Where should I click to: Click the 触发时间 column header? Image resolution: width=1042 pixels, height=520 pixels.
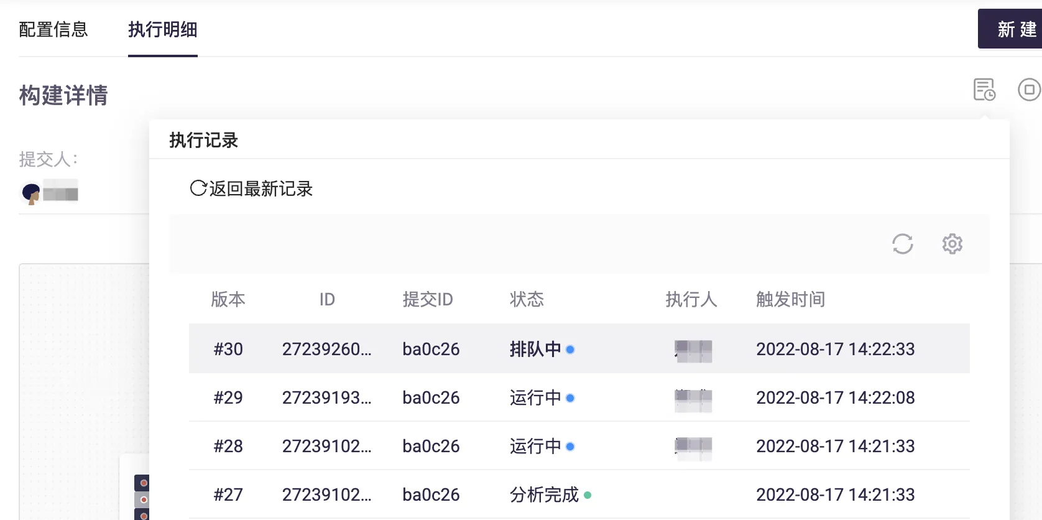[790, 299]
